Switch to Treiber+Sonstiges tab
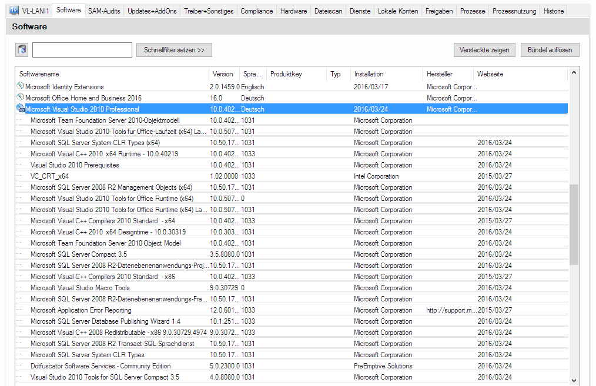Viewport: 596px width, 386px height. pos(209,11)
